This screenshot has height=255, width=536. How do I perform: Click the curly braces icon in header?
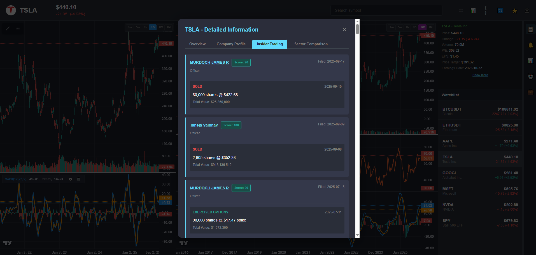tap(486, 10)
